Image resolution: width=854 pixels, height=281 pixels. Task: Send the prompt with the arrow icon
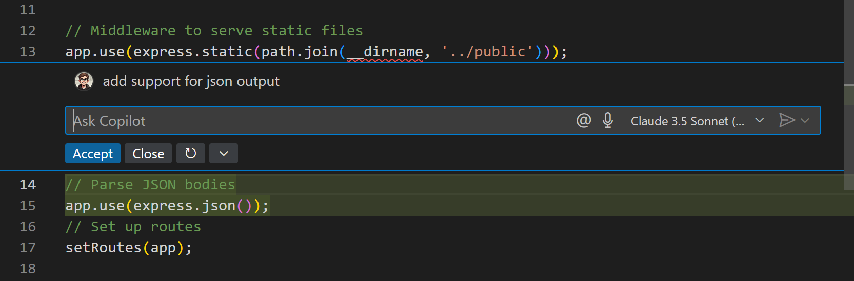click(x=786, y=120)
